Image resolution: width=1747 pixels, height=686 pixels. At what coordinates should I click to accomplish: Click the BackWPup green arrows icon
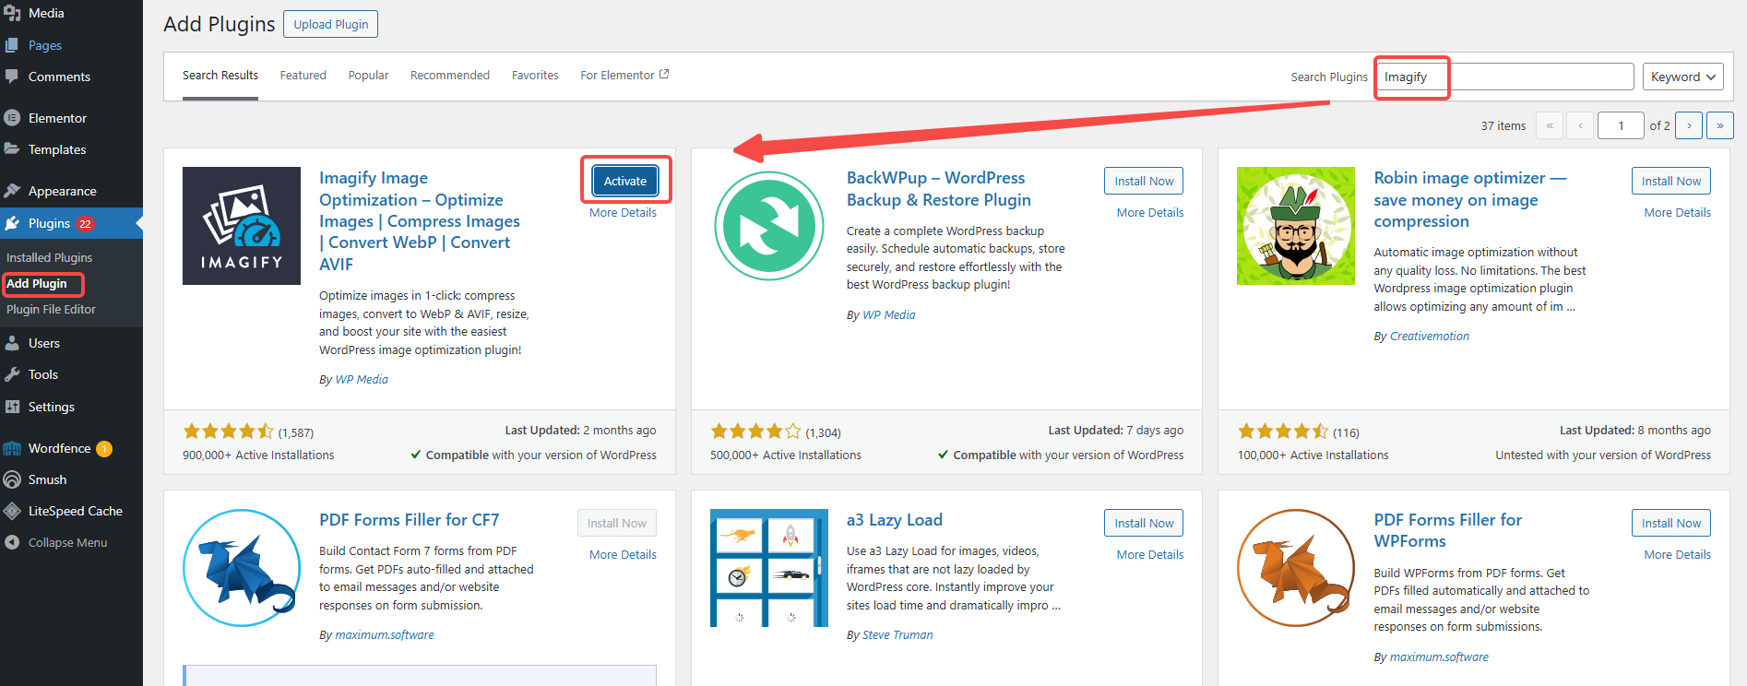tap(768, 226)
